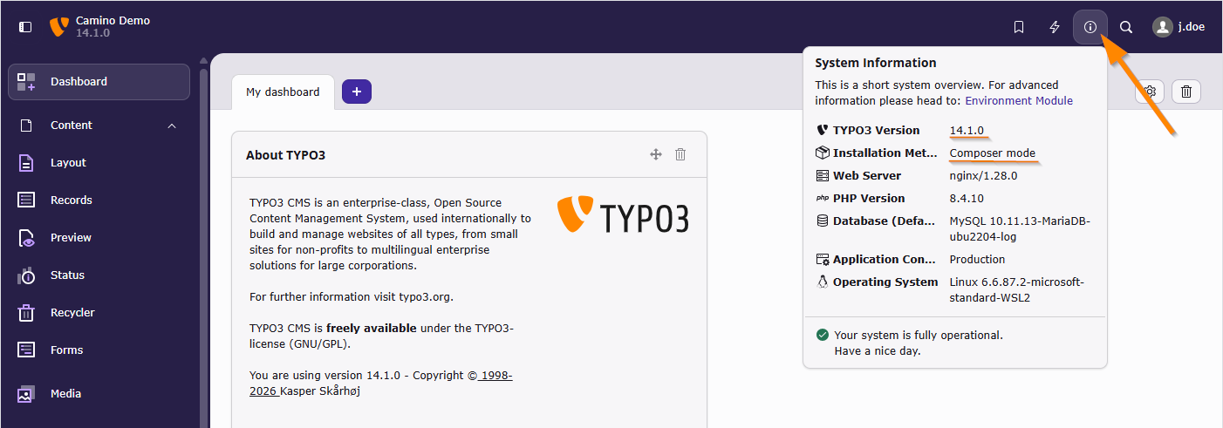
Task: Click the Database (Default) label
Action: [x=885, y=221]
